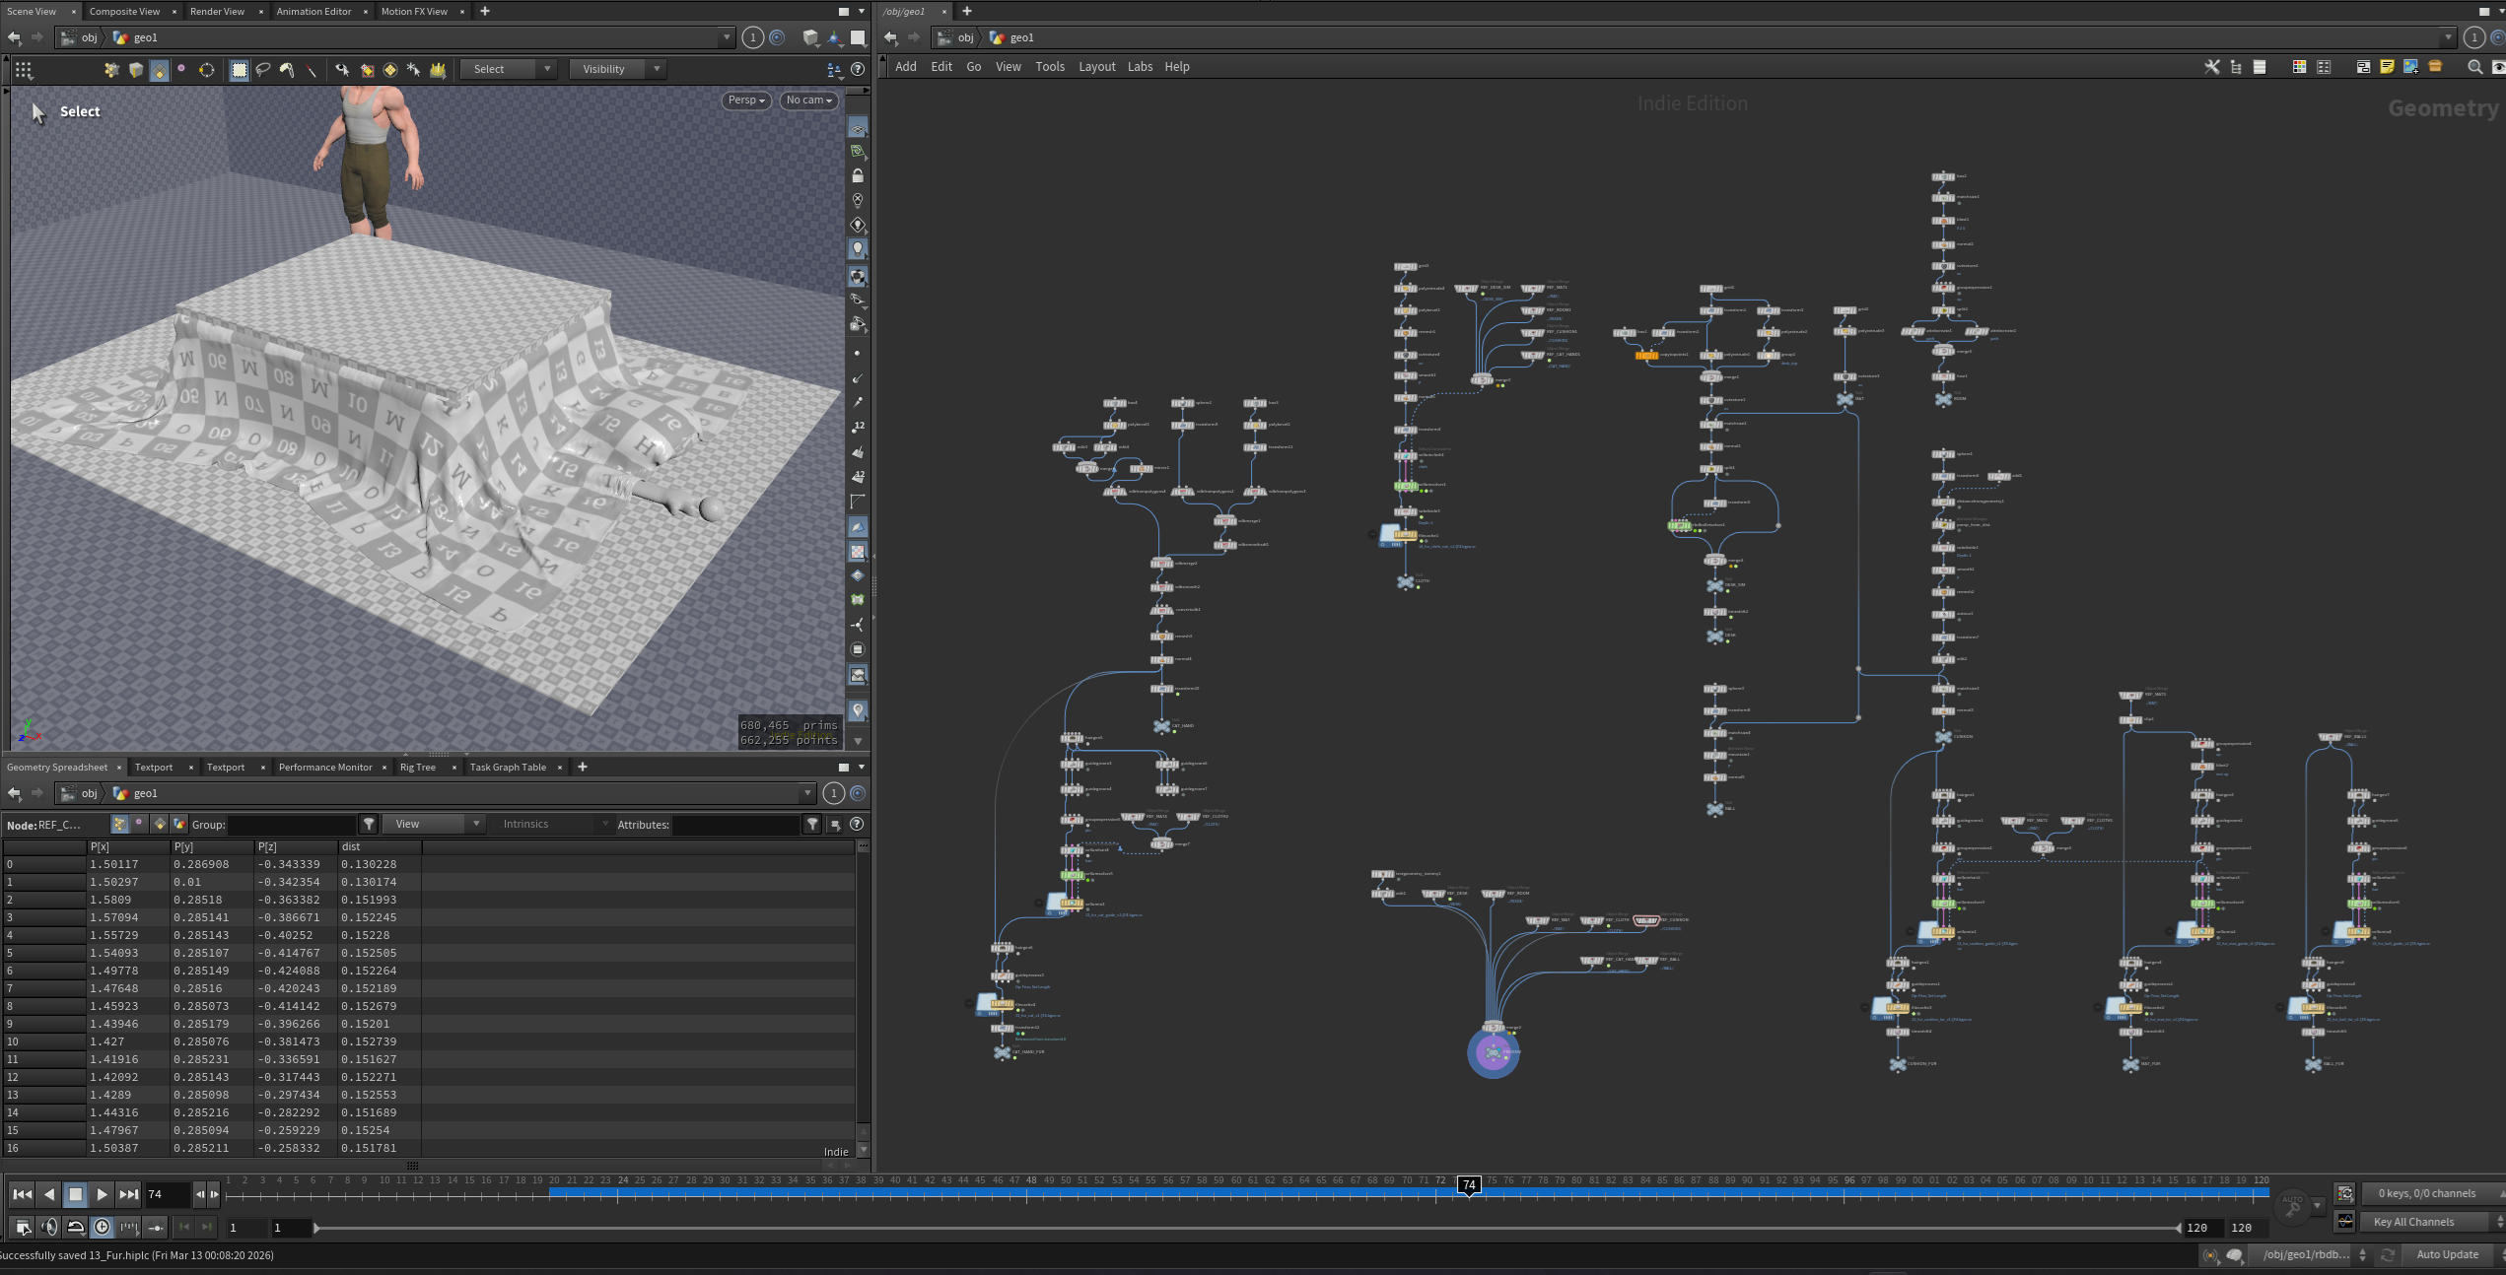Toggle real-time playback clock button
2506x1275 pixels.
102,1227
